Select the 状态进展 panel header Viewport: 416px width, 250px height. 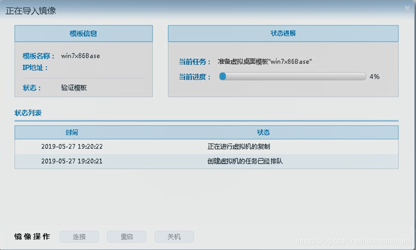point(283,33)
